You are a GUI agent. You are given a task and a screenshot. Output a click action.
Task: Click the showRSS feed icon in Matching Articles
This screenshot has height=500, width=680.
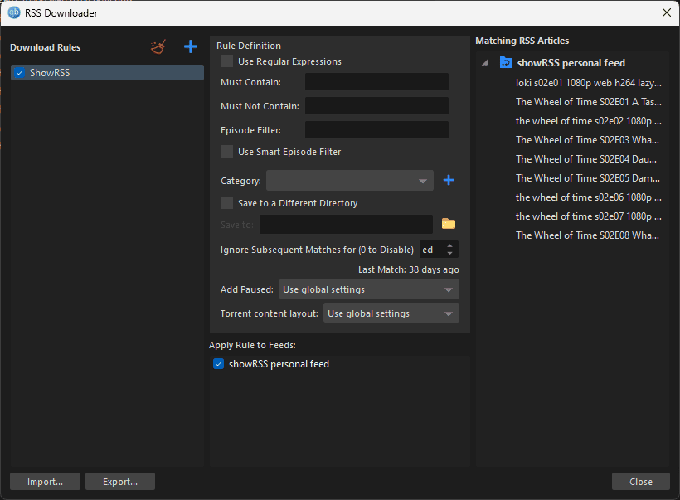tap(506, 62)
